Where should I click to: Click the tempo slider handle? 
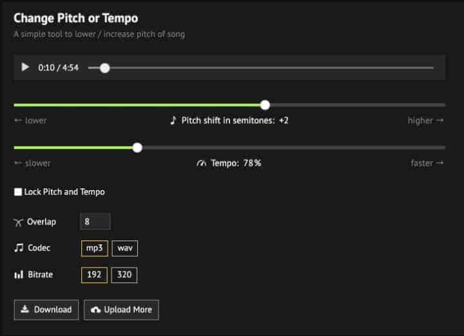tap(137, 148)
